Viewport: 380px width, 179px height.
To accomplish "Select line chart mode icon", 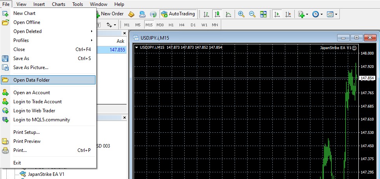I will [x=228, y=14].
